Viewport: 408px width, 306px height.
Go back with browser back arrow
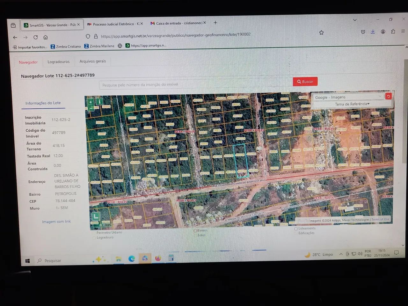pos(15,37)
